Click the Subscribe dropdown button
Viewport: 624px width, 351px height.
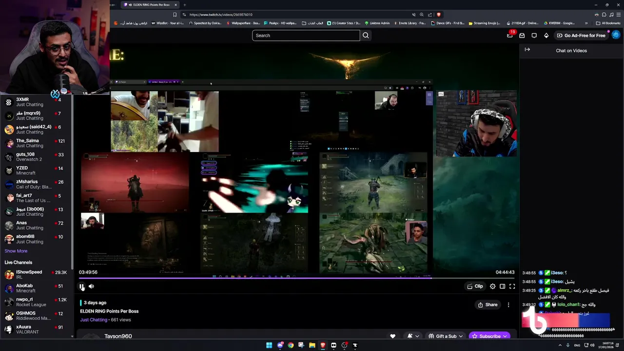(x=489, y=336)
